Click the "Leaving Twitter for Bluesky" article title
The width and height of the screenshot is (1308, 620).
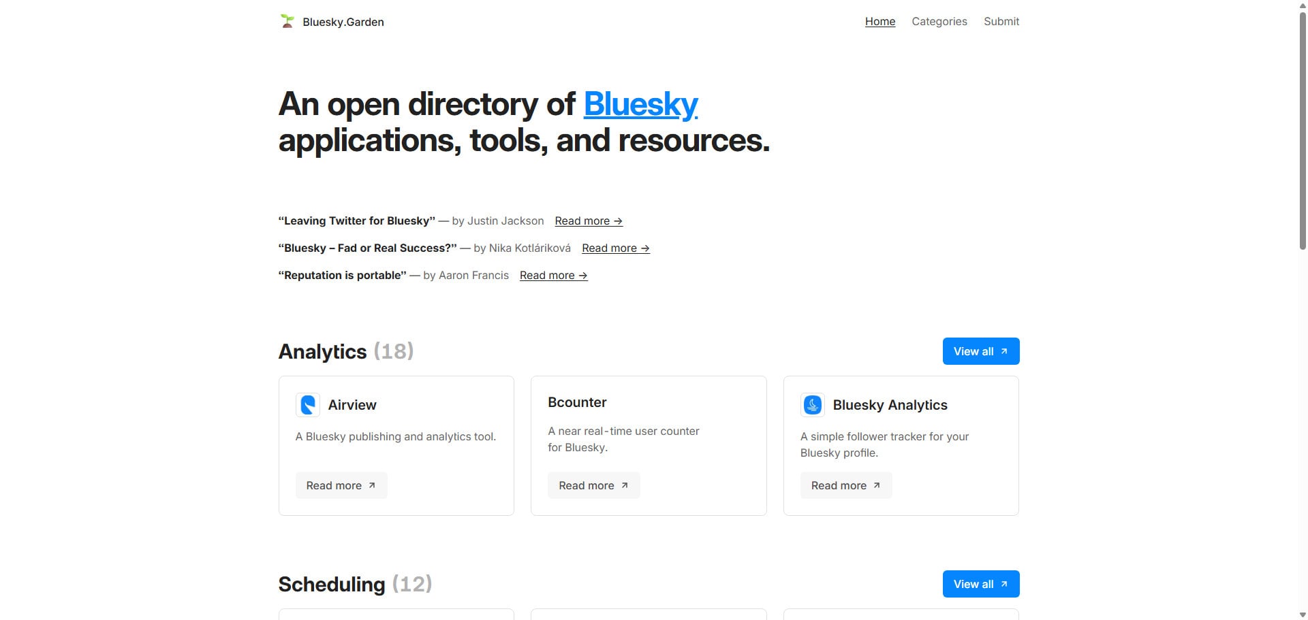pyautogui.click(x=357, y=221)
